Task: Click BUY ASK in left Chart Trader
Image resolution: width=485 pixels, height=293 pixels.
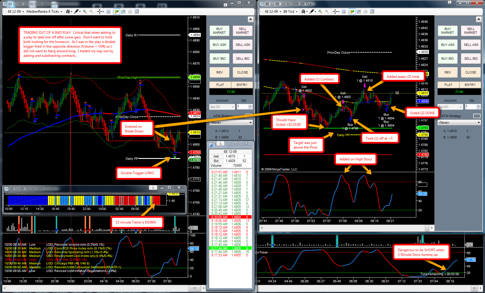Action: pyautogui.click(x=220, y=45)
